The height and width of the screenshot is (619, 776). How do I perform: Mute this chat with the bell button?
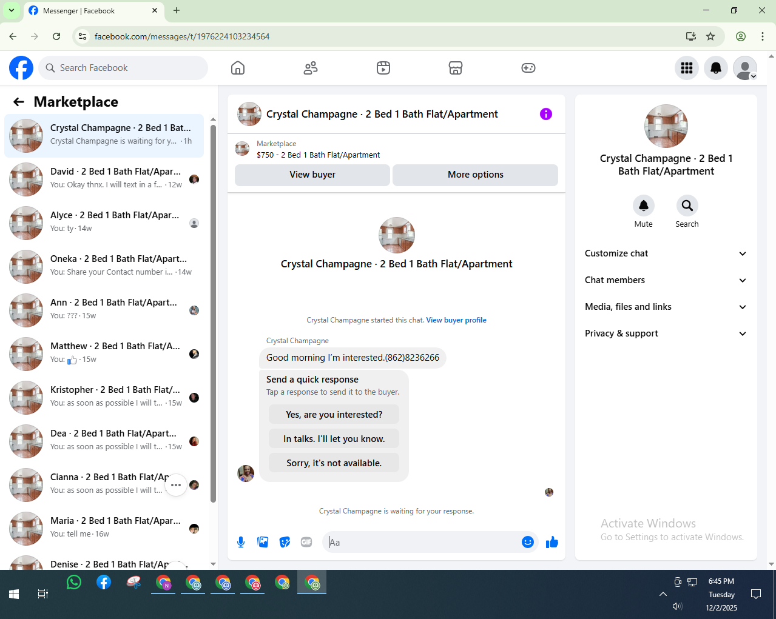(x=644, y=206)
